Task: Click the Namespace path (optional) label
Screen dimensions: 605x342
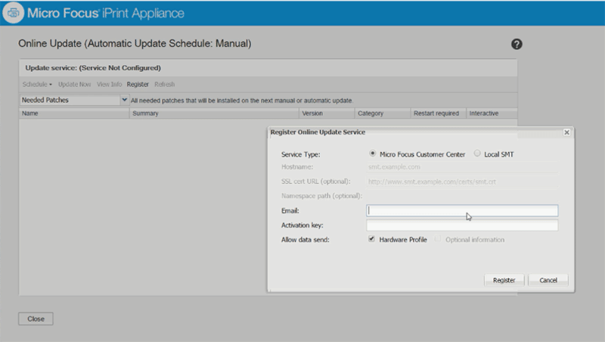Action: click(322, 196)
